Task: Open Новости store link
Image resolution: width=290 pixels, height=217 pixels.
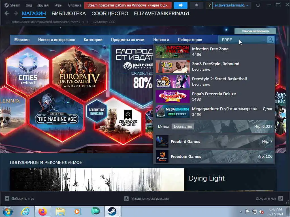Action: coord(161,40)
